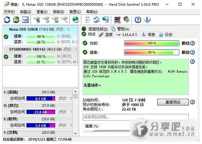
Task: Open the 报告(R) menu
Action: coord(59,12)
